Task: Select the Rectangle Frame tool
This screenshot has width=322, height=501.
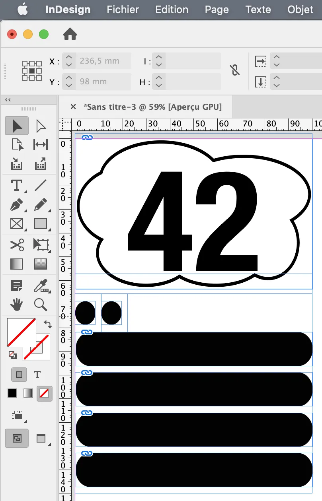Action: click(17, 224)
